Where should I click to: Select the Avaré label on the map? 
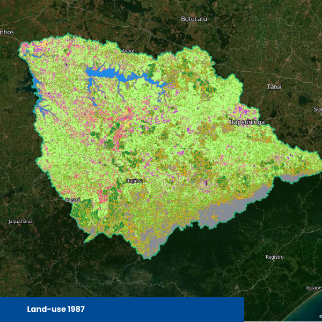[x=128, y=51]
